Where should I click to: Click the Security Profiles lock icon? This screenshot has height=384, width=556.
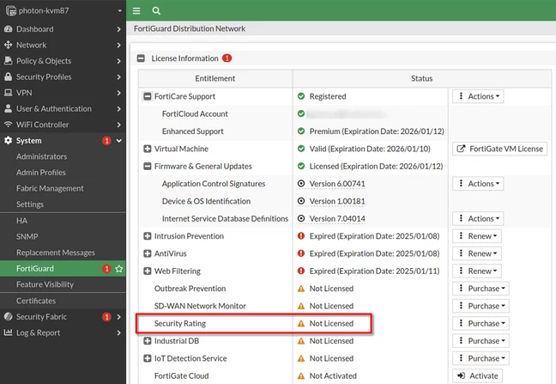(x=9, y=76)
